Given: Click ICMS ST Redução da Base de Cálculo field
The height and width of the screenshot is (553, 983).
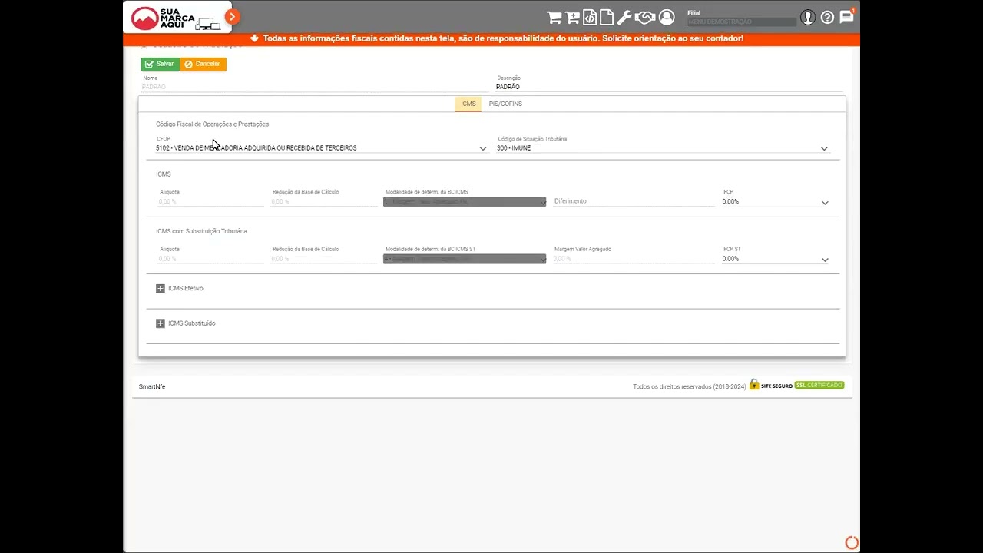Looking at the screenshot, I should pyautogui.click(x=323, y=259).
